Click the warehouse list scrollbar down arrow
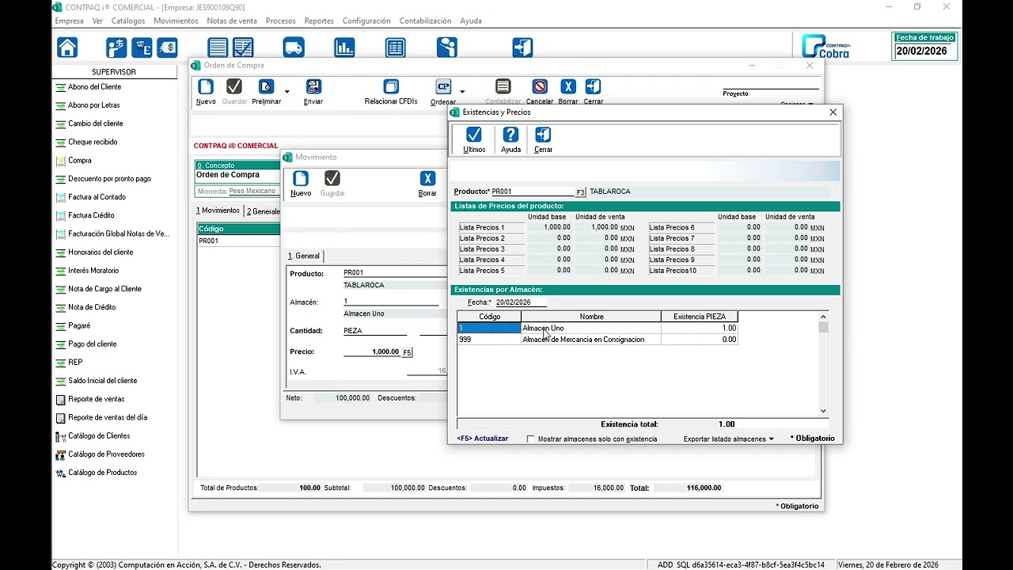1013x570 pixels. point(823,411)
